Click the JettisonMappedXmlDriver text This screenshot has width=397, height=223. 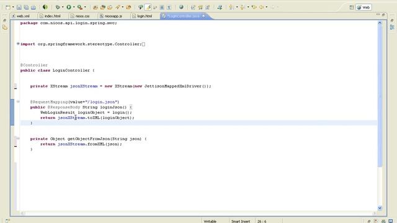point(173,86)
